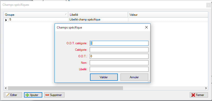The height and width of the screenshot is (101, 212).
Task: Click the red X Fermer button
Action: [x=199, y=95]
